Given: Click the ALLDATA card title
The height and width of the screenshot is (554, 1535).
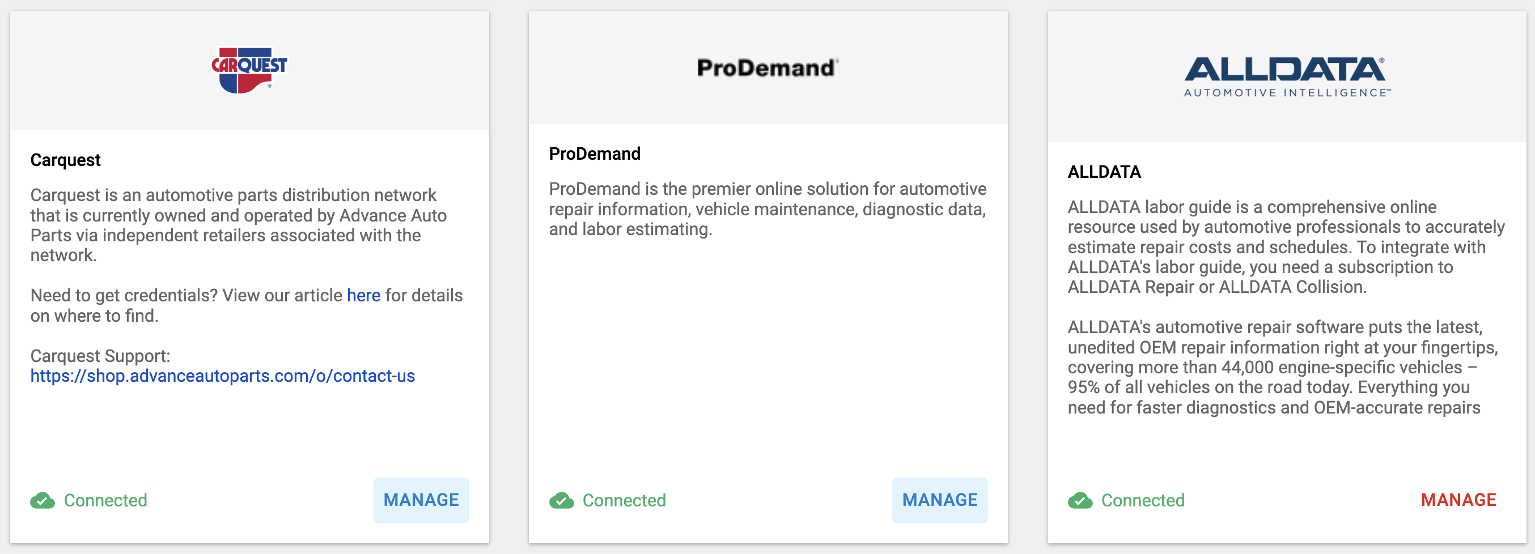Looking at the screenshot, I should (1104, 172).
